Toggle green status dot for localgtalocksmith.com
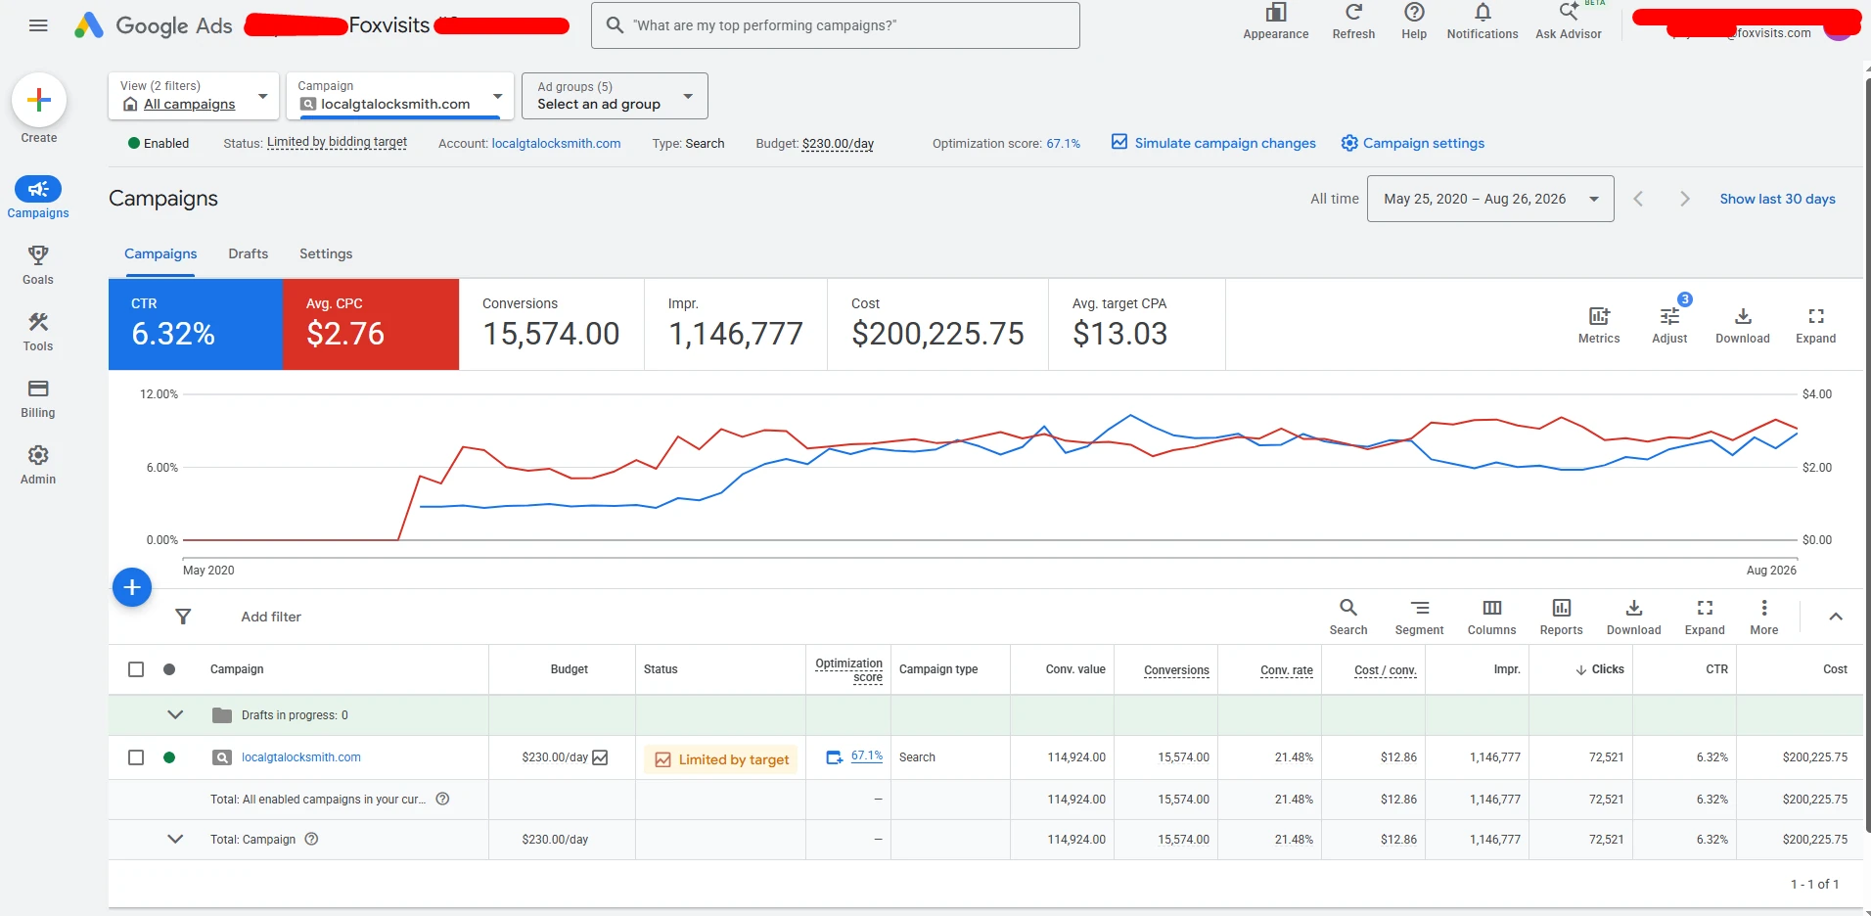The height and width of the screenshot is (916, 1871). coord(169,757)
